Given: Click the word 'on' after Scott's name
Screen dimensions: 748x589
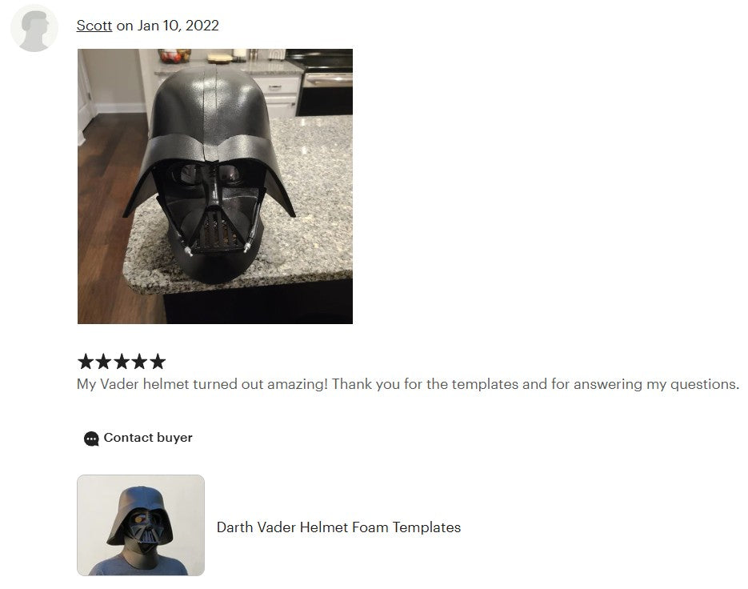Looking at the screenshot, I should click(x=125, y=26).
